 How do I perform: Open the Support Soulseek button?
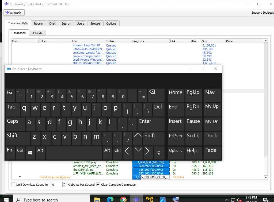tap(262, 13)
